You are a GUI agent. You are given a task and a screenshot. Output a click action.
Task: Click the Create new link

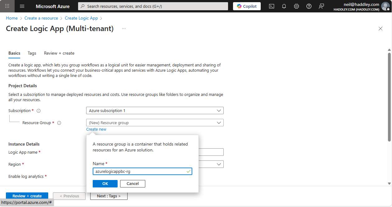[96, 129]
